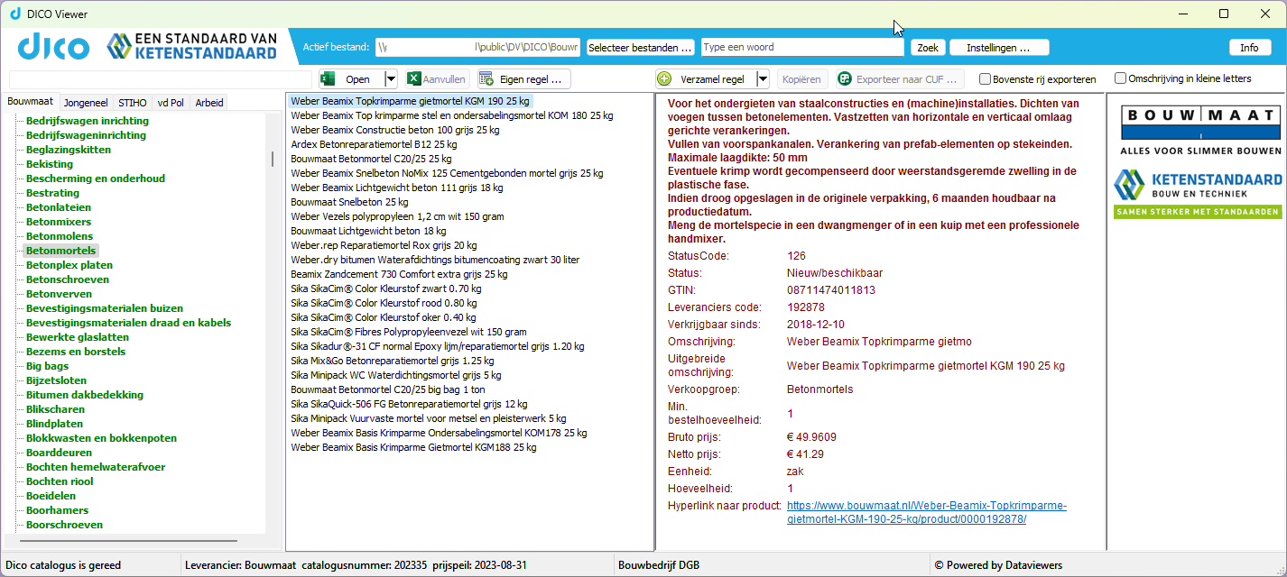Select Weber Beamix Basis Krimparme Gietmortel KGM188
This screenshot has height=577, width=1287.
413,447
